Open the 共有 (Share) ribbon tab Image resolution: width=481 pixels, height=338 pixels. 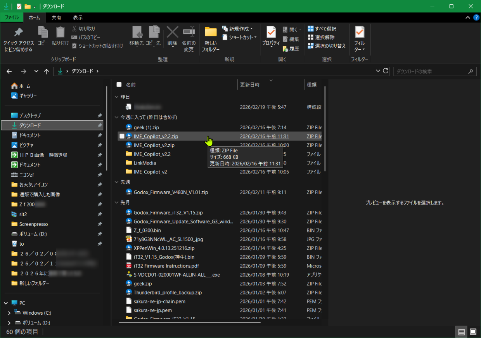[56, 17]
